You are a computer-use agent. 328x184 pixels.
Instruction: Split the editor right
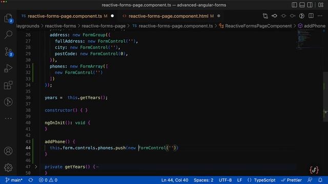pos(311,16)
